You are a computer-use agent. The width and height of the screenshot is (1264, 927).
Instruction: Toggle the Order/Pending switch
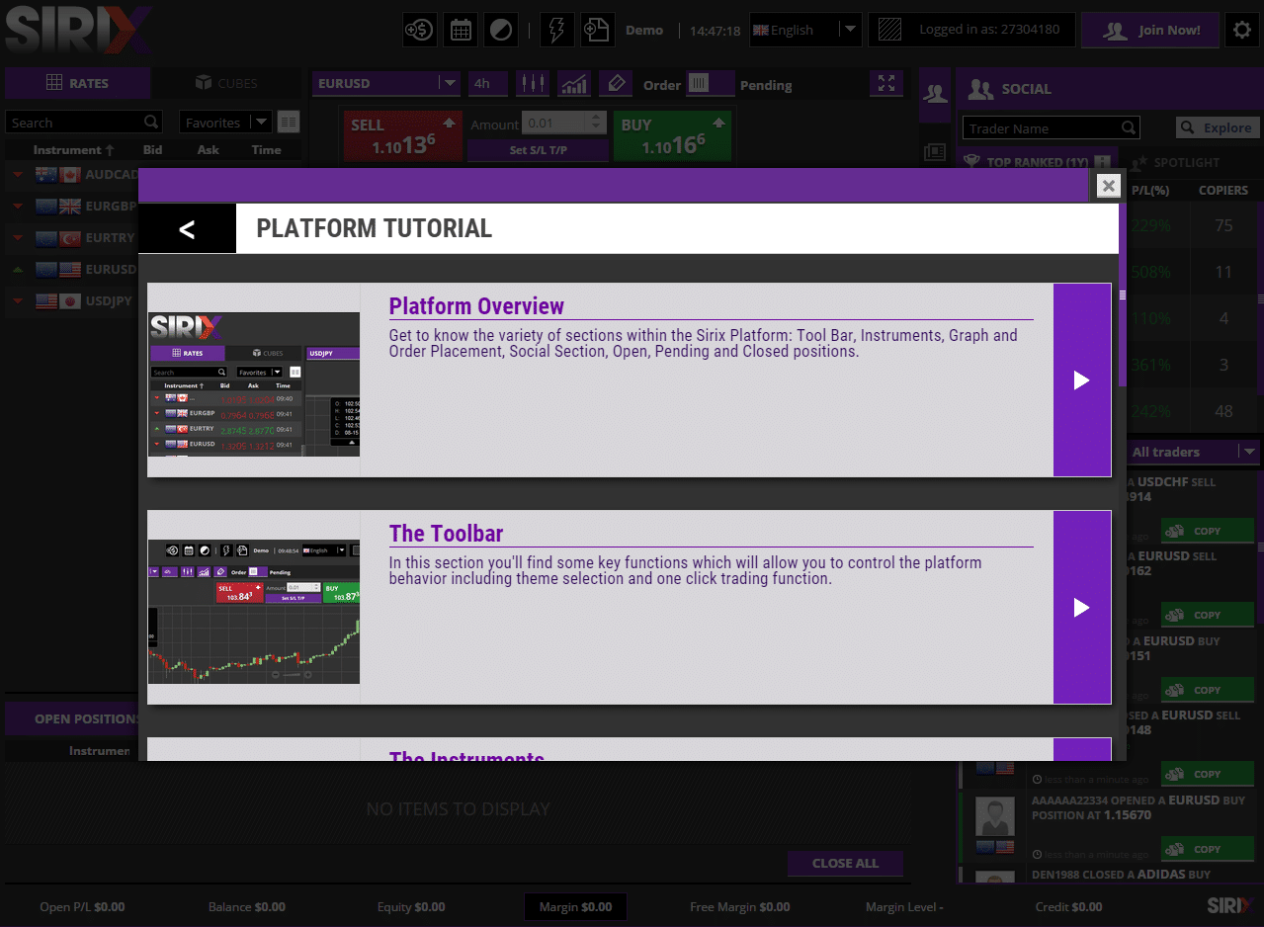(711, 84)
